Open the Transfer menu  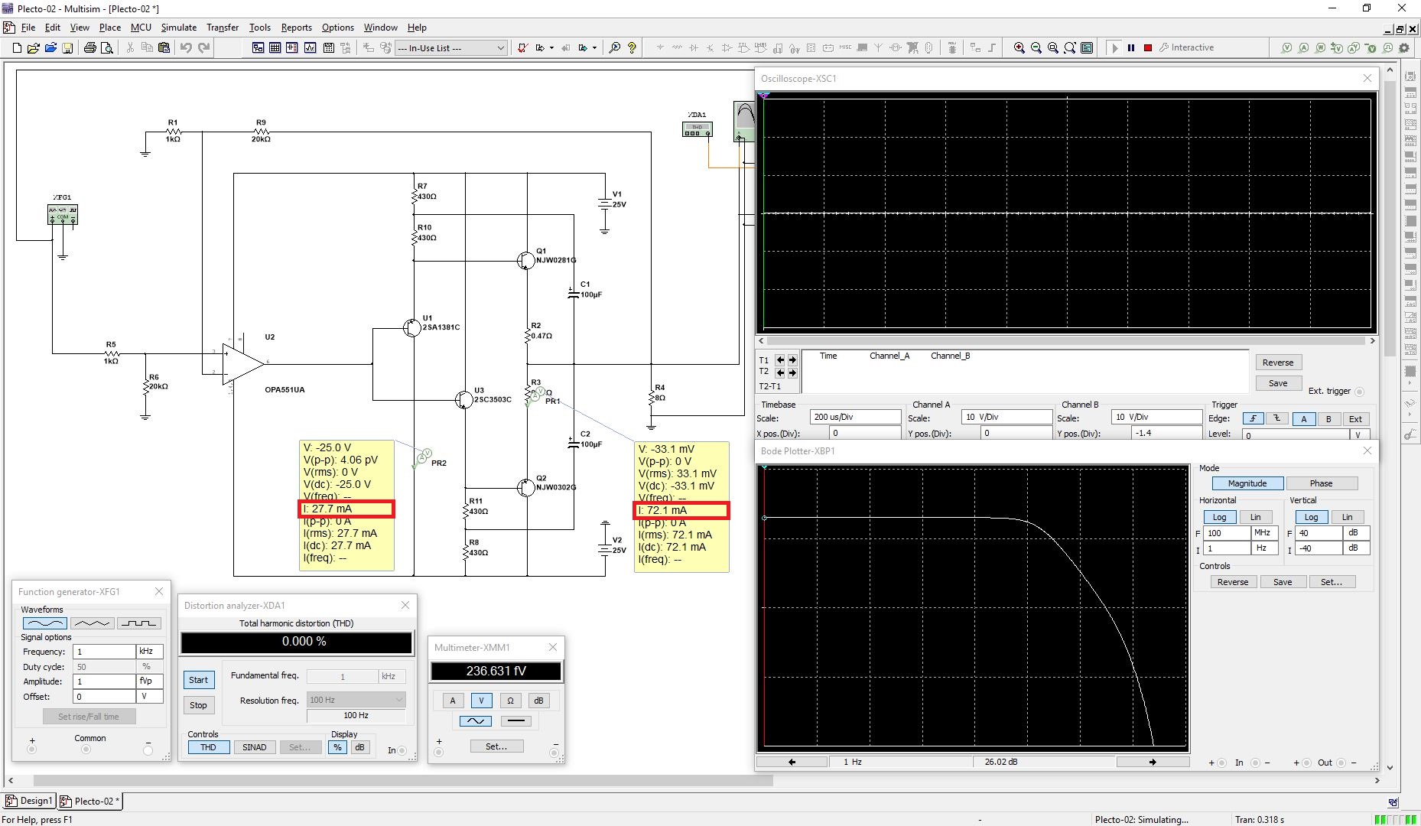tap(223, 28)
